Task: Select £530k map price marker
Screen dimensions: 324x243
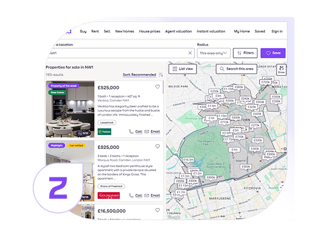Action: tap(258, 140)
